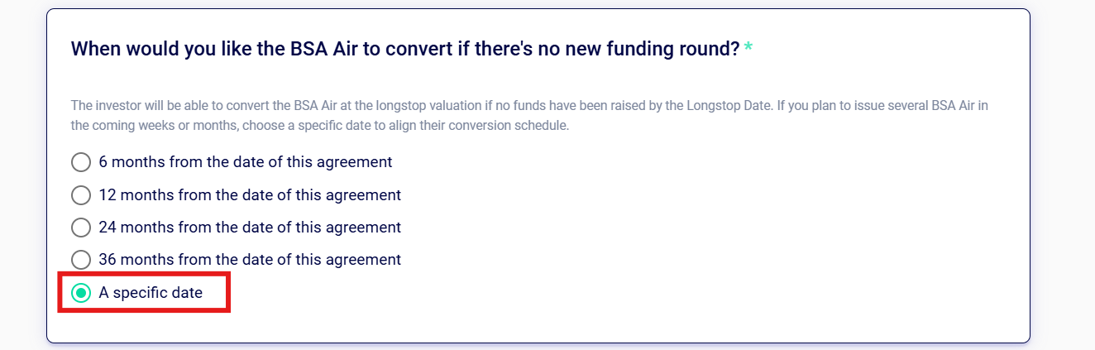Viewport: 1095px width, 350px height.
Task: Click the "36 months from the date" label
Action: point(250,260)
